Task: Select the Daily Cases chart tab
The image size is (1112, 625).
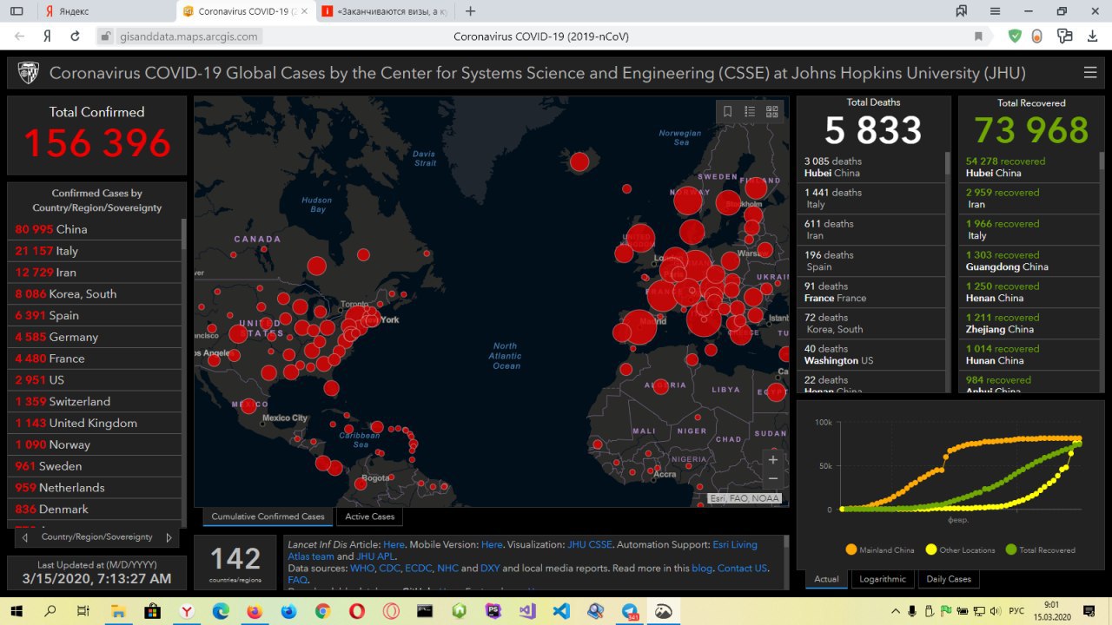Action: point(948,579)
